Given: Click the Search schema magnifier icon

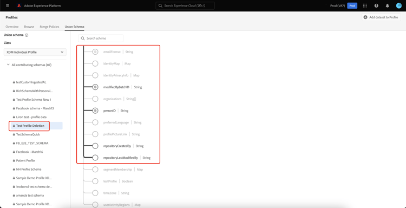Looking at the screenshot, I should point(83,38).
